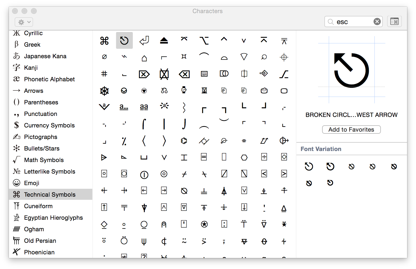
Task: Select the Emoji category
Action: point(51,183)
